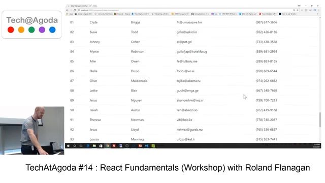Bookmark this page with the star icon
Viewport: 325px width, 183px height.
298,10
